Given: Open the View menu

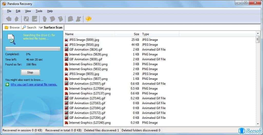Looking at the screenshot, I should tap(28, 11).
